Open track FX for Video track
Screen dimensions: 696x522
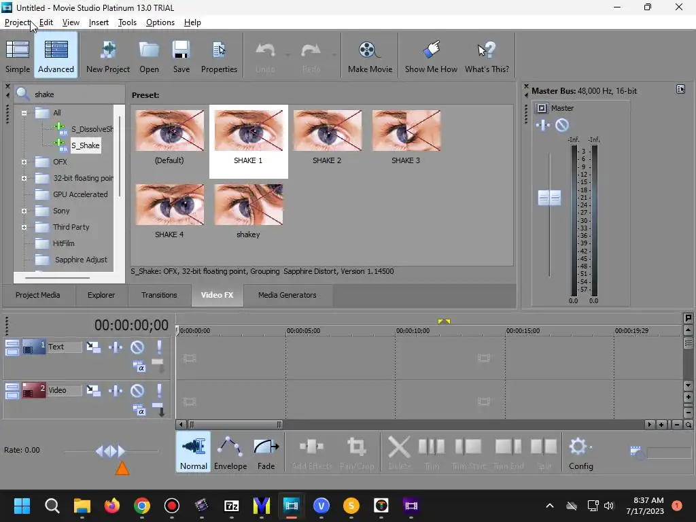point(116,390)
